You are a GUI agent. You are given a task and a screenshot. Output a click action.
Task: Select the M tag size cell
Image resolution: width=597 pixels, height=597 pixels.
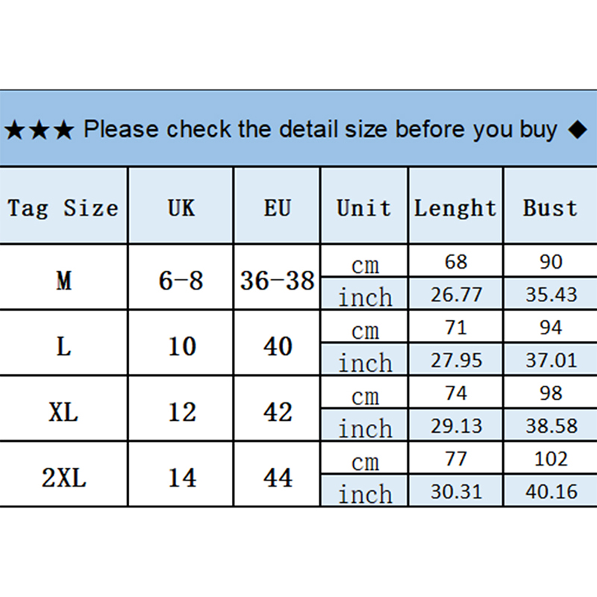pyautogui.click(x=64, y=281)
